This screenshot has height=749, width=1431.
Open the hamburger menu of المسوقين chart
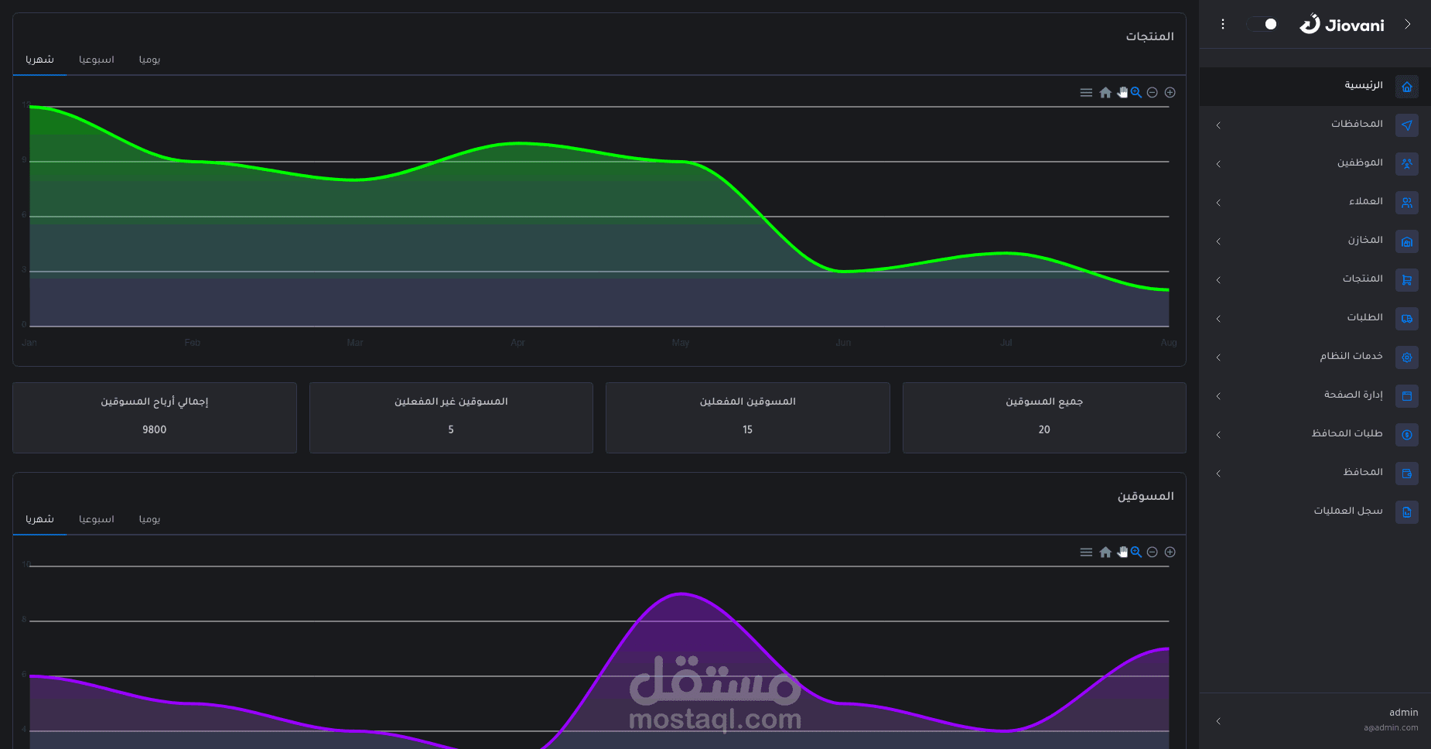coord(1086,552)
